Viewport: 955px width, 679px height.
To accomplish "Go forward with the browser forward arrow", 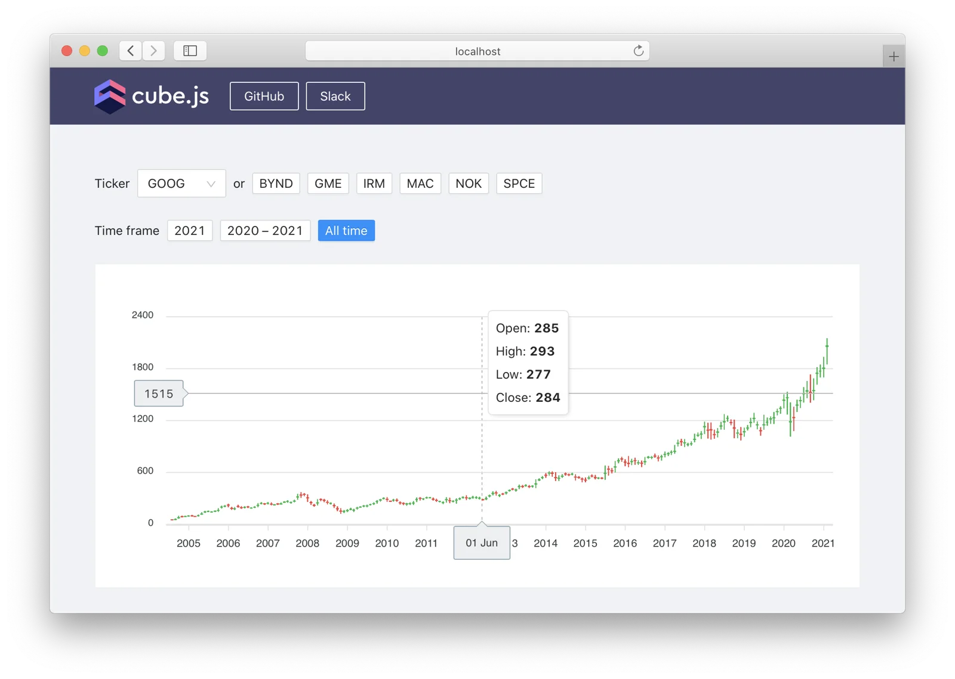I will click(153, 51).
